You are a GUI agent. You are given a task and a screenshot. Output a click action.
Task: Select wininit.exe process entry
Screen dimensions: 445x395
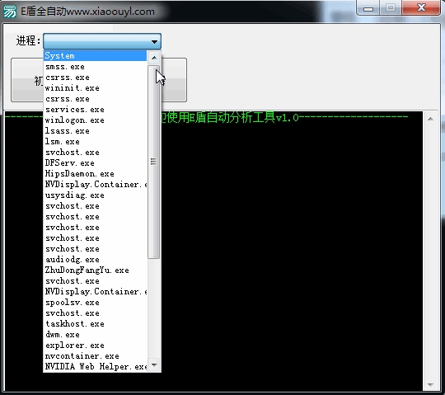pyautogui.click(x=95, y=88)
